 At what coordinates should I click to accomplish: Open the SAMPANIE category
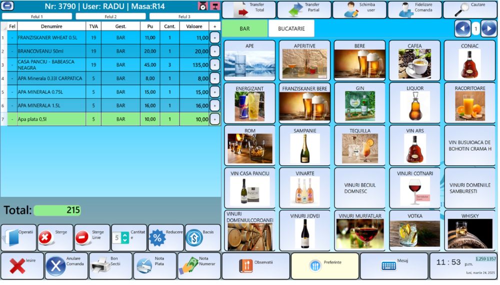[304, 146]
